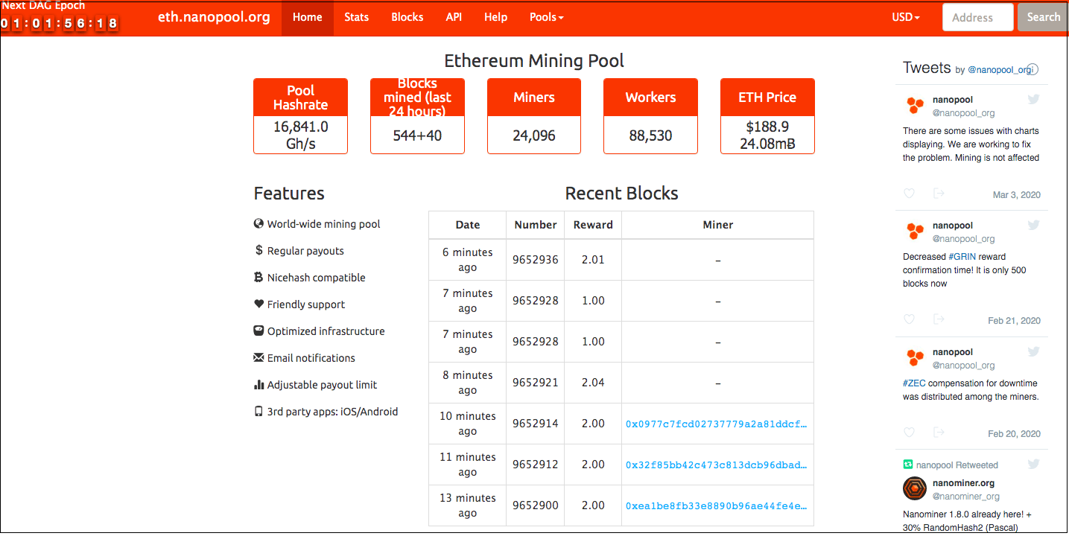Click Twitter bird on the ZEC tweet

1033,351
